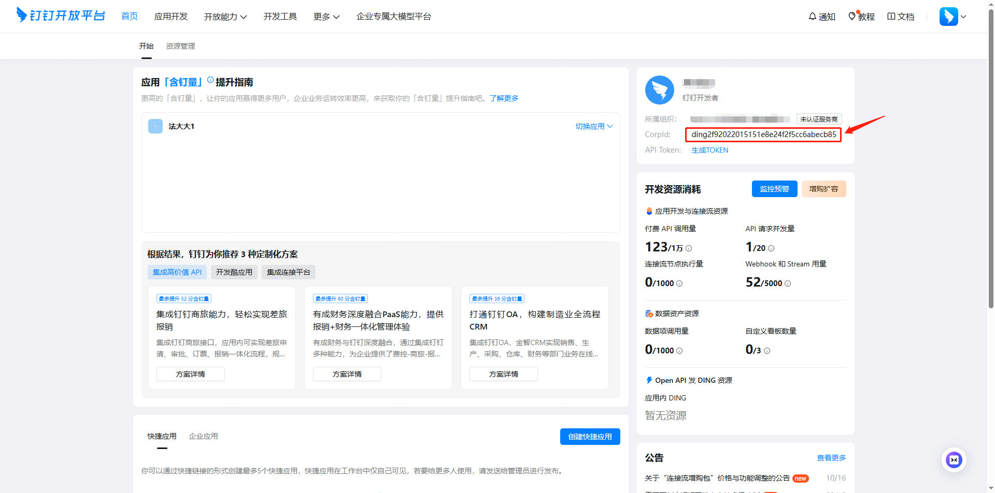Click the 集成钉钉商旅能力 card title

pos(222,320)
